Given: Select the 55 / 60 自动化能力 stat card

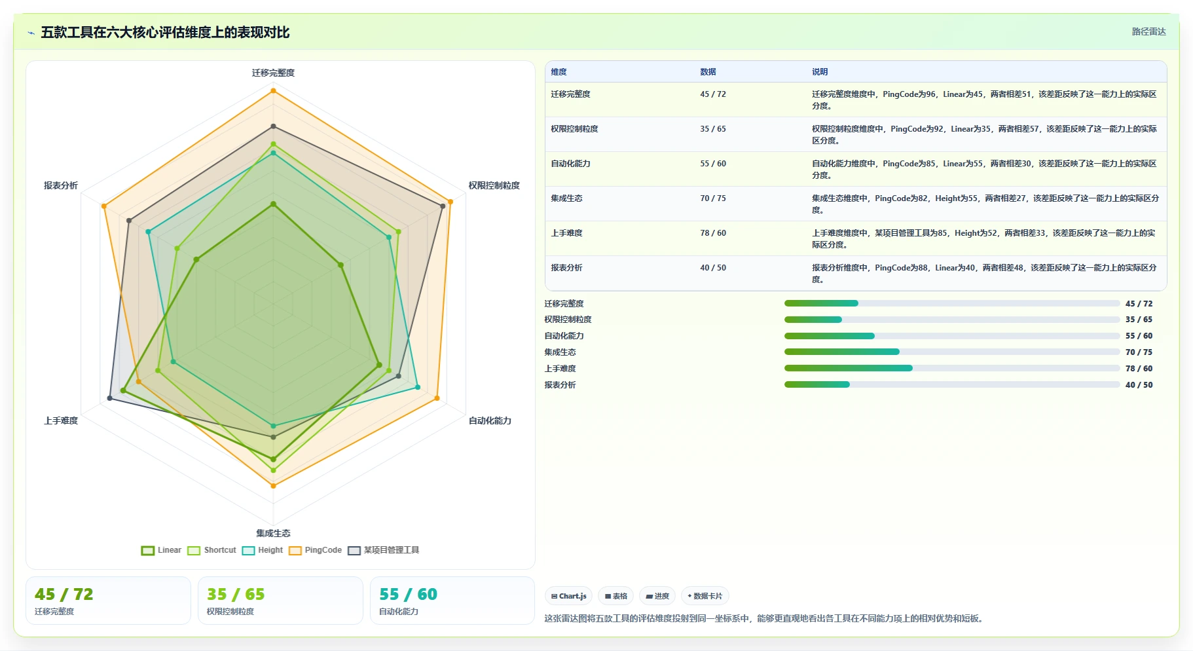Looking at the screenshot, I should [x=452, y=601].
